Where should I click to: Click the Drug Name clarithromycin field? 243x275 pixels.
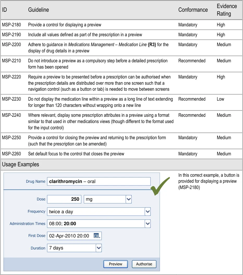point(99,181)
